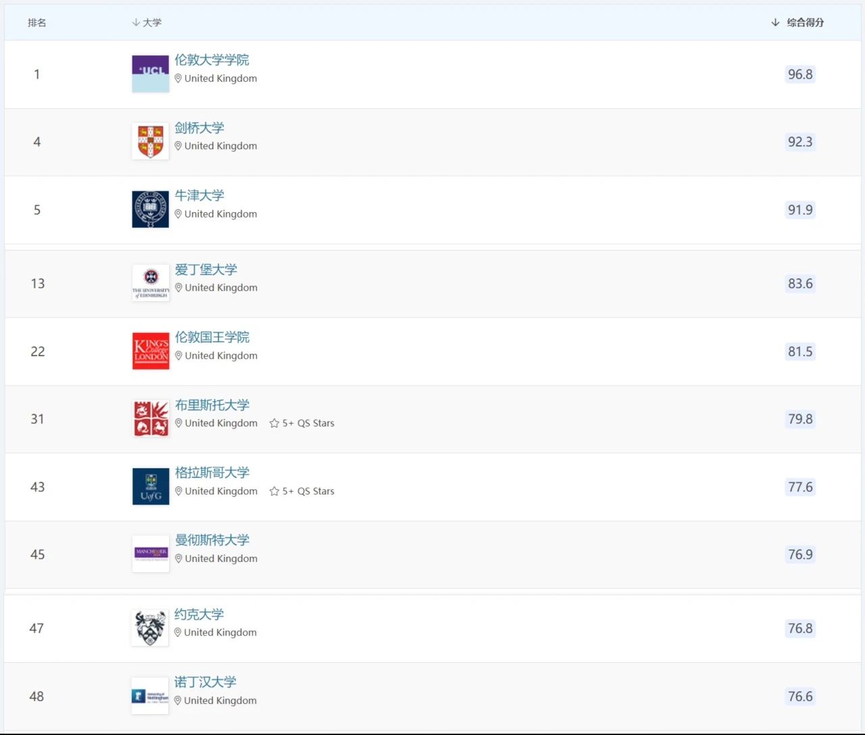This screenshot has width=865, height=735.
Task: Click the University of Bristol logo
Action: click(151, 419)
